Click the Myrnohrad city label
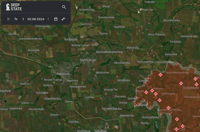The image size is (200, 132). click(x=88, y=60)
